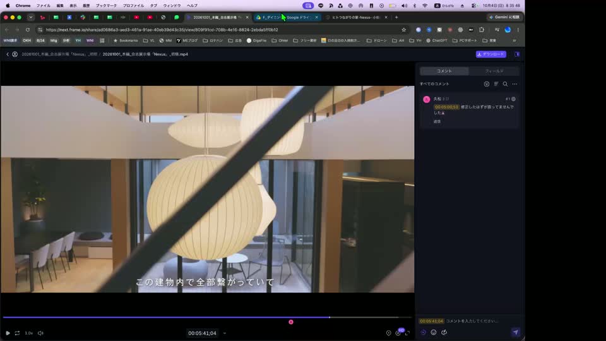Switch to the Google Drive tab
Image resolution: width=606 pixels, height=341 pixels.
coord(287,18)
